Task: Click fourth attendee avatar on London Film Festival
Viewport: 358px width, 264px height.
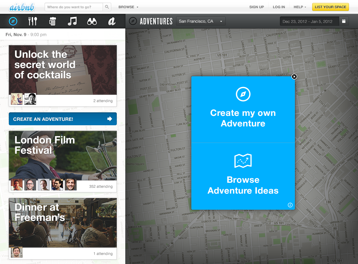Action: tap(57, 185)
